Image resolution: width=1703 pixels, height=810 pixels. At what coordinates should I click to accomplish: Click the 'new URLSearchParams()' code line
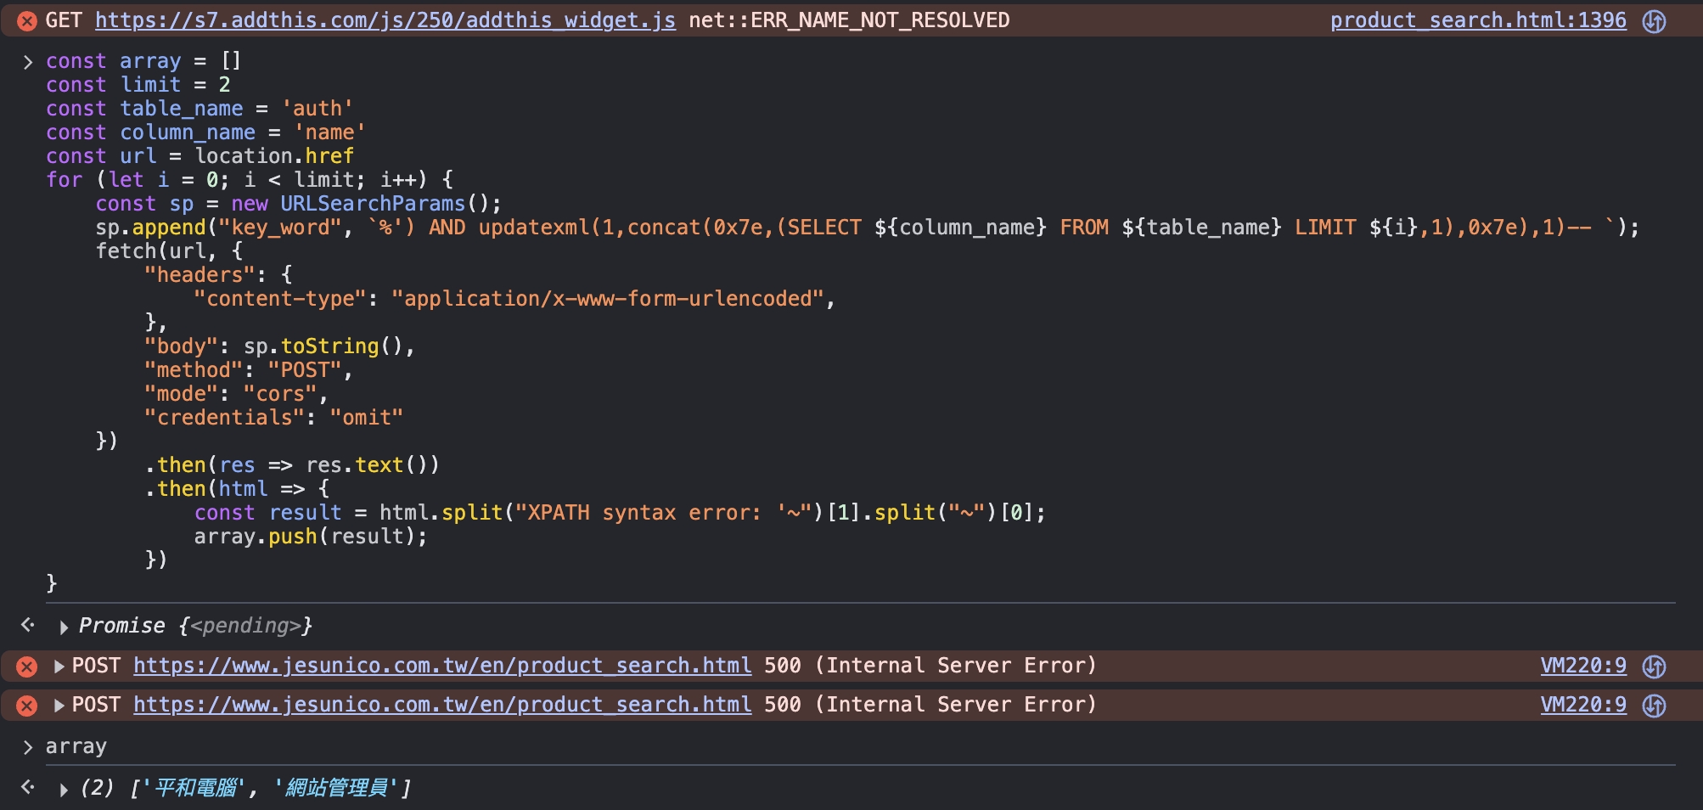coord(299,204)
